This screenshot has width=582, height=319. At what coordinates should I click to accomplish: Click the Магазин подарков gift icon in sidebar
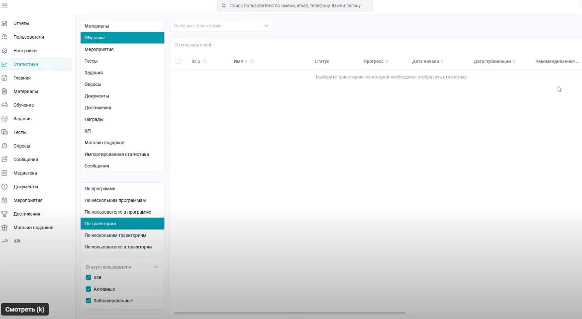click(4, 228)
